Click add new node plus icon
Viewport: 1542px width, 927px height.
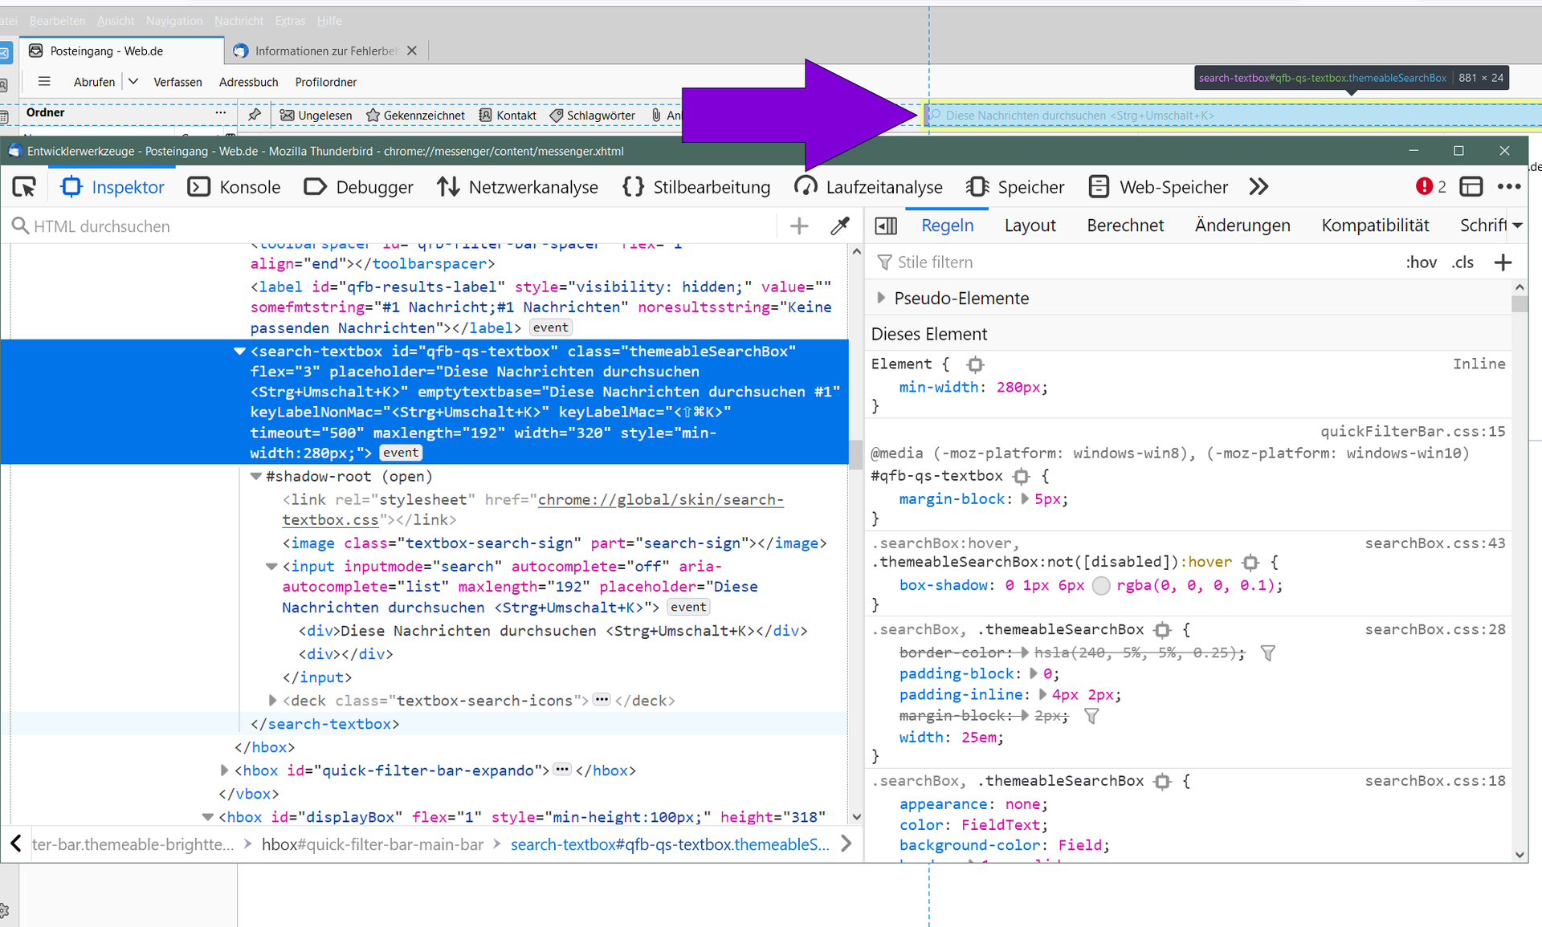(799, 226)
